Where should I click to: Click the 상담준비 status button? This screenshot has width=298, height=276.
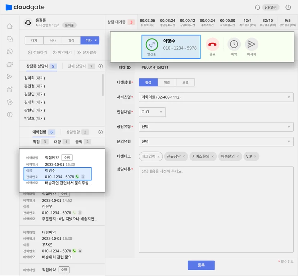click(x=271, y=8)
